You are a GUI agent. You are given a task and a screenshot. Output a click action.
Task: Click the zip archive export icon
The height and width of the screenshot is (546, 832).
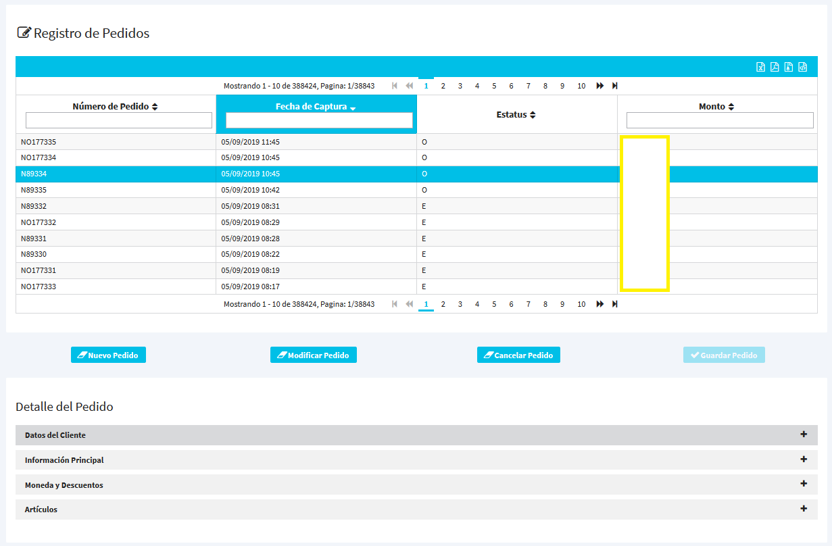[x=789, y=67]
